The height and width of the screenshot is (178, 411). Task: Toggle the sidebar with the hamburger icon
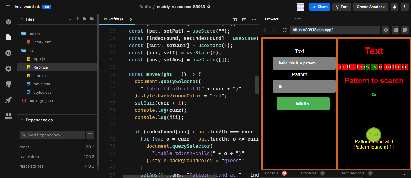tap(8, 6)
